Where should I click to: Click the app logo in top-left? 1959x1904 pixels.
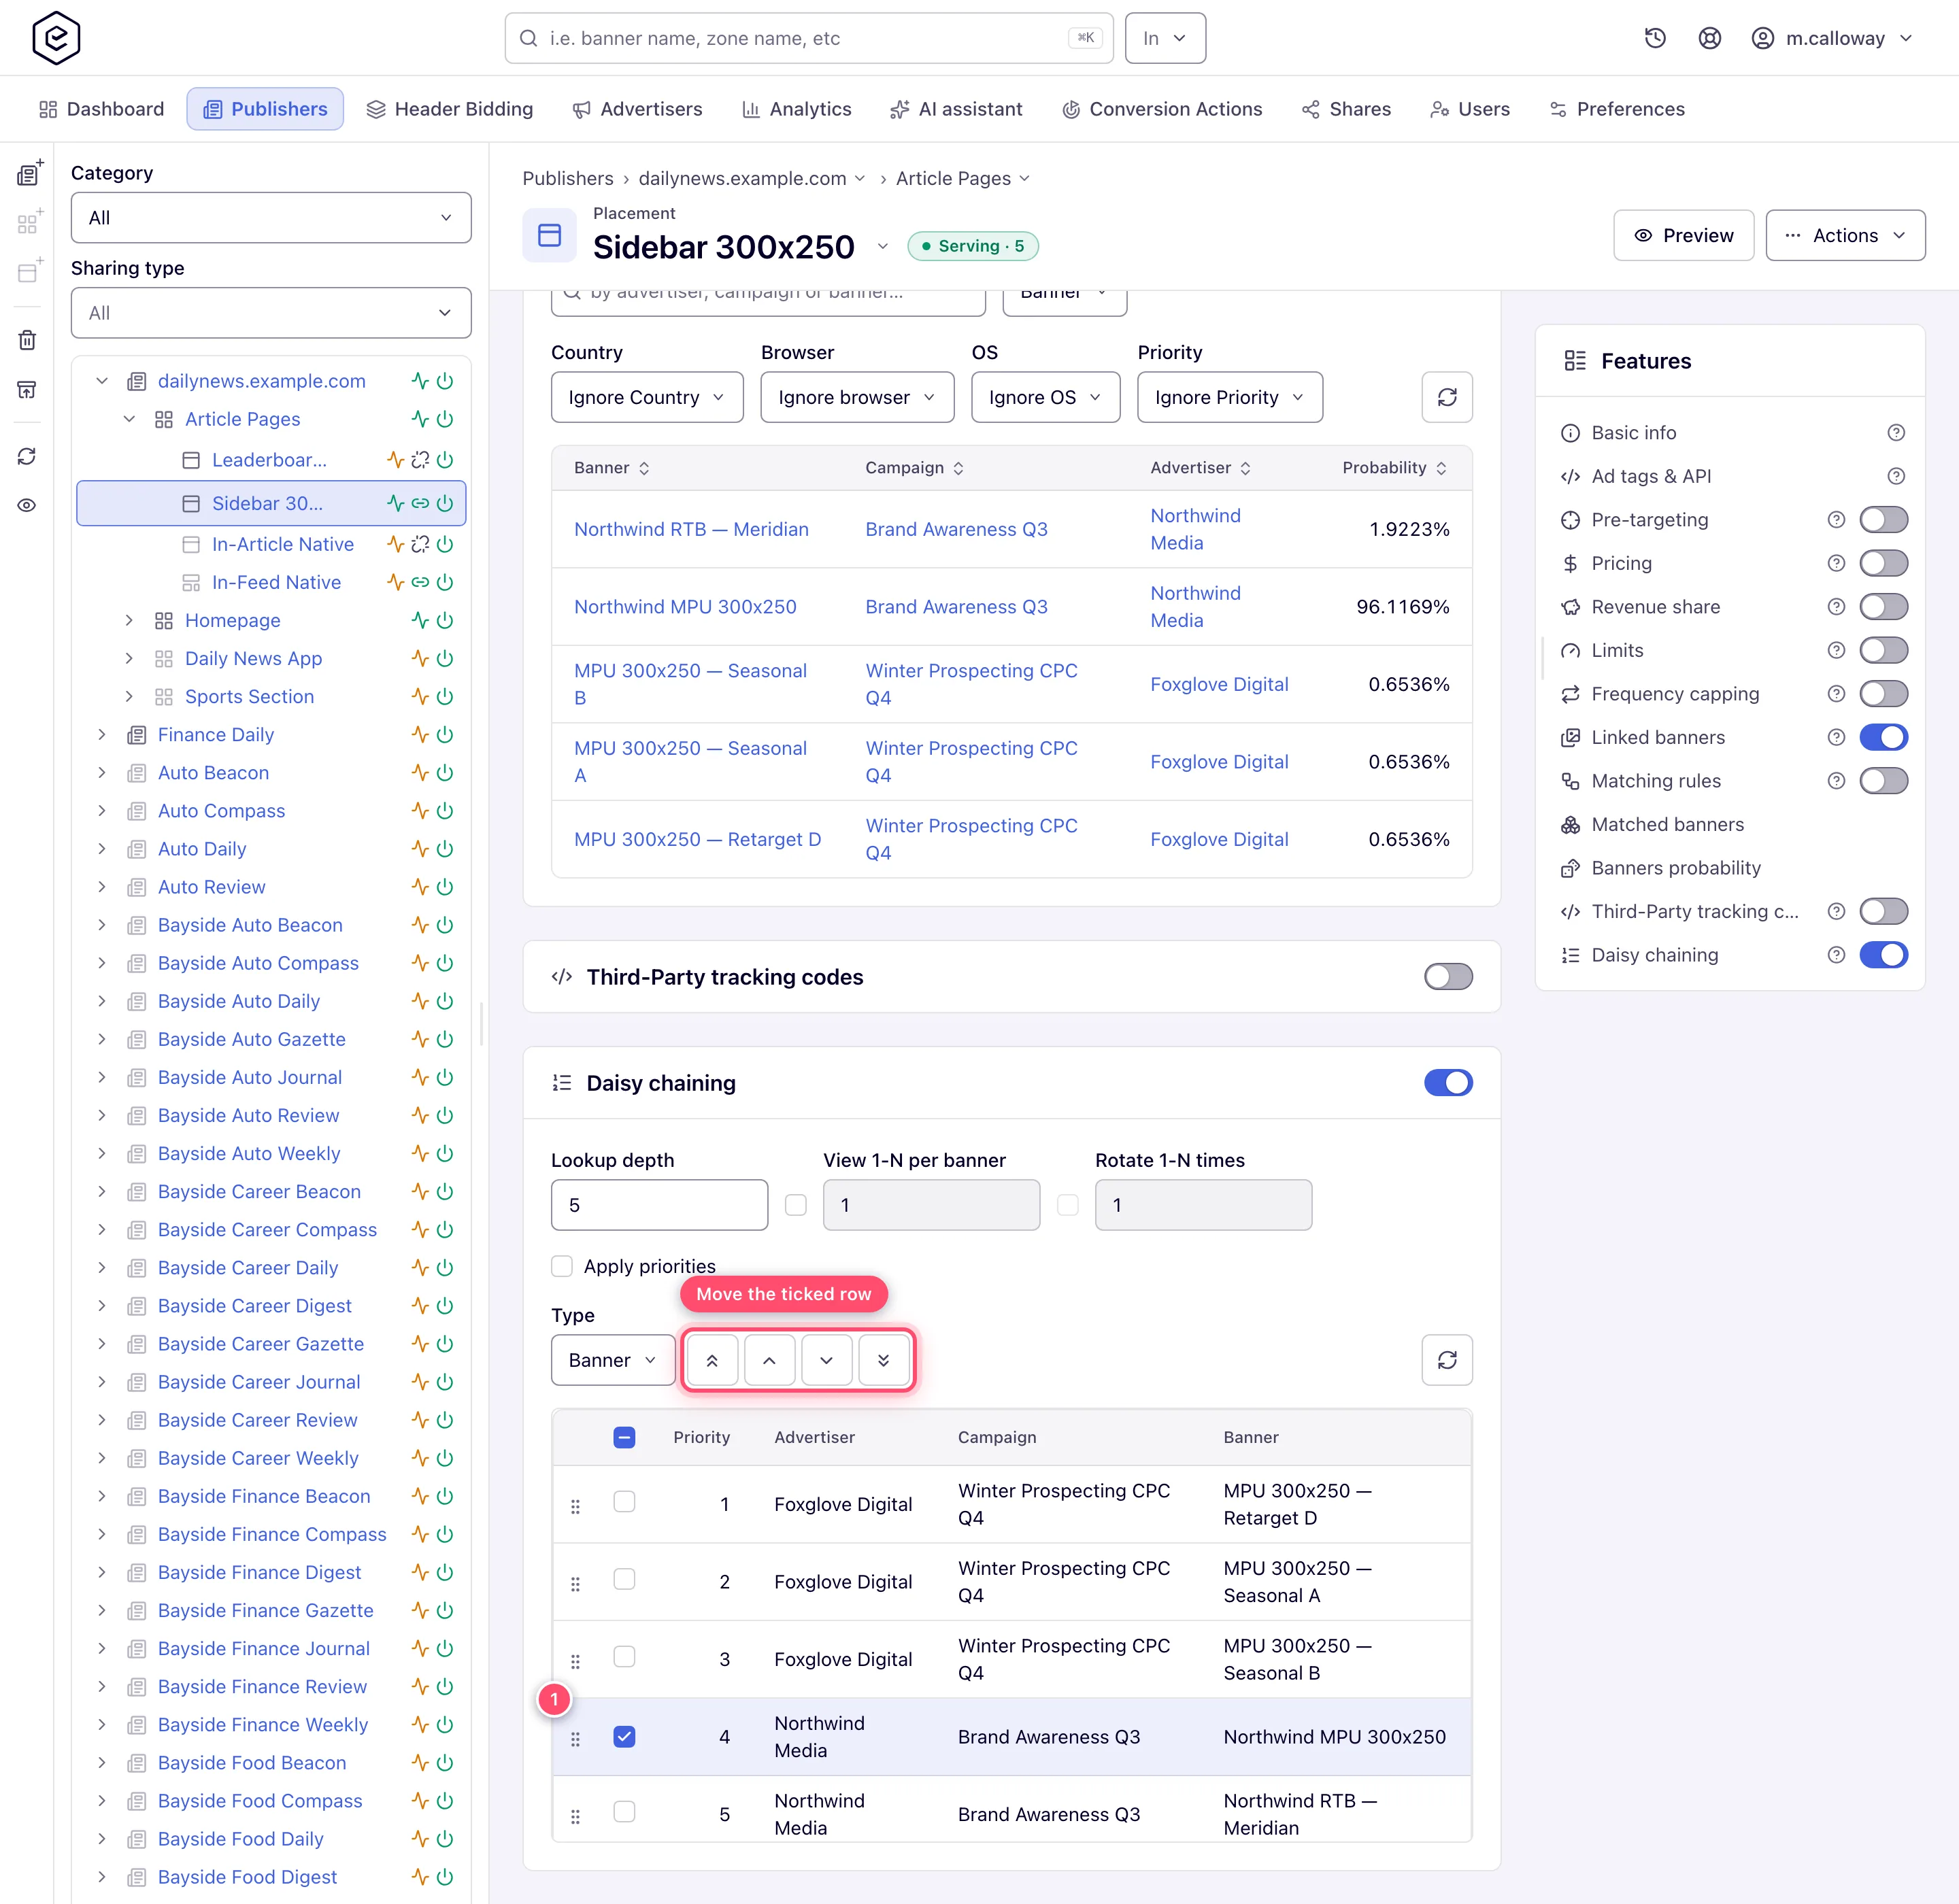point(56,38)
